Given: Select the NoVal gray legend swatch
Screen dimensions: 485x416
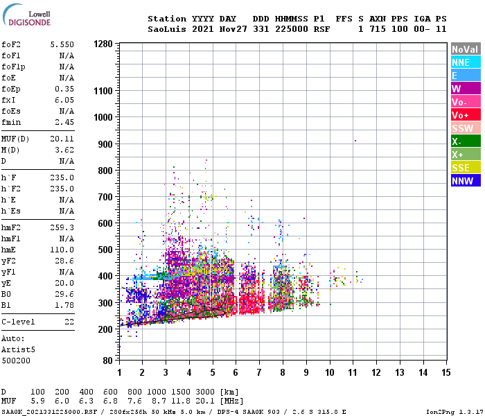Looking at the screenshot, I should tap(466, 49).
